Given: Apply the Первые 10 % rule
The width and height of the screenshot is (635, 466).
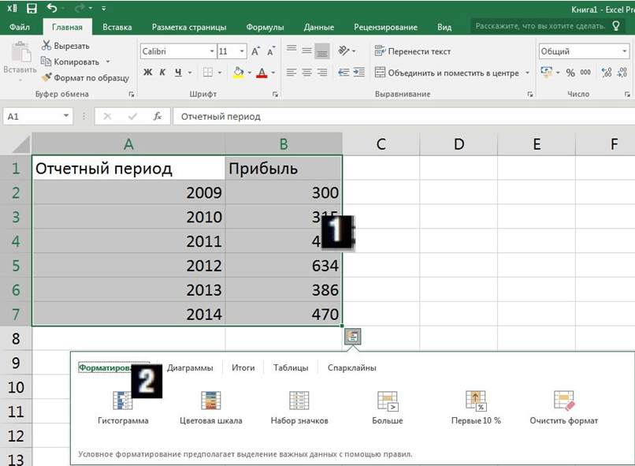Looking at the screenshot, I should click(476, 401).
